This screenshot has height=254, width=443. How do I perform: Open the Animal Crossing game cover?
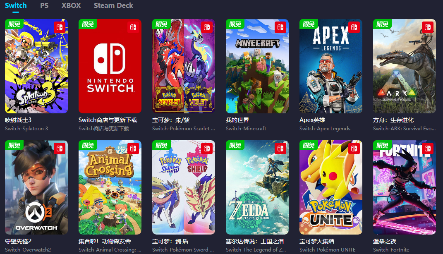tap(110, 187)
